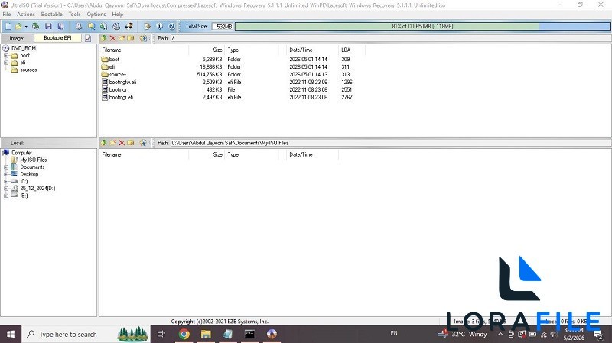Select bootmgfw.efi in file list
This screenshot has width=612, height=343.
point(122,83)
